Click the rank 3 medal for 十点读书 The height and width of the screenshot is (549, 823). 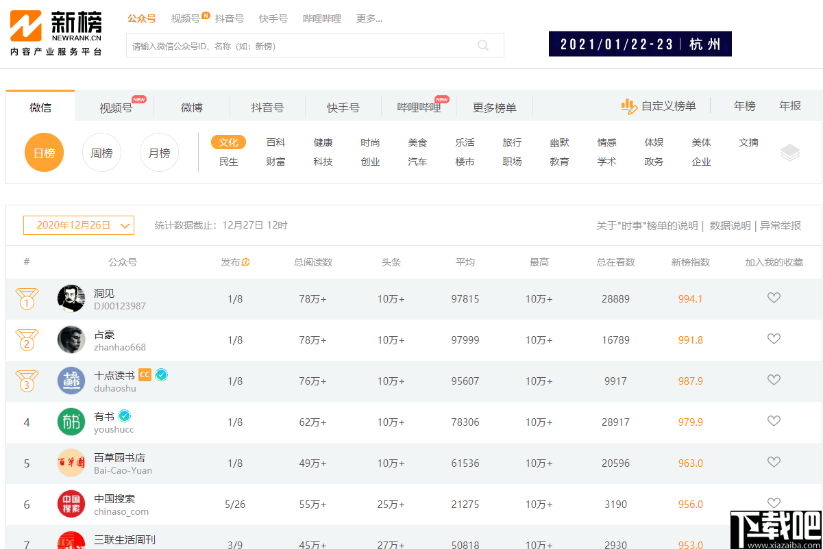tap(27, 381)
